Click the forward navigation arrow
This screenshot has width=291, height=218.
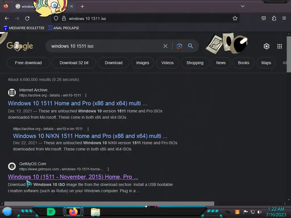(x=17, y=18)
